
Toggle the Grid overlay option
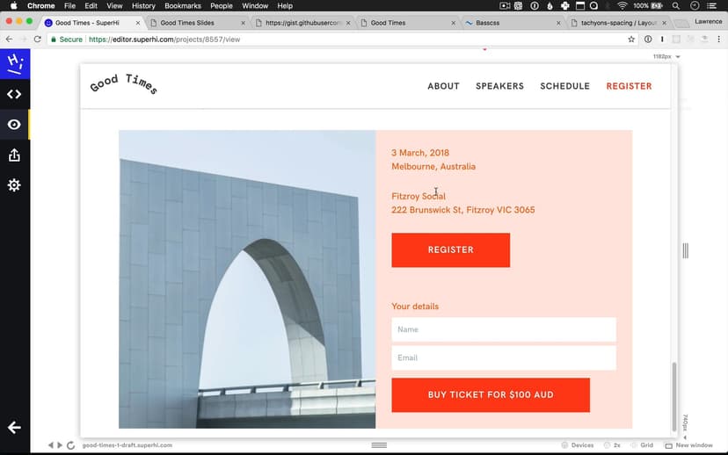642,445
